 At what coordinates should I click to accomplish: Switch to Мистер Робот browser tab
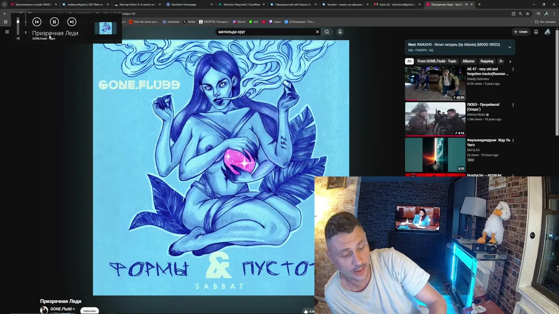pos(138,4)
